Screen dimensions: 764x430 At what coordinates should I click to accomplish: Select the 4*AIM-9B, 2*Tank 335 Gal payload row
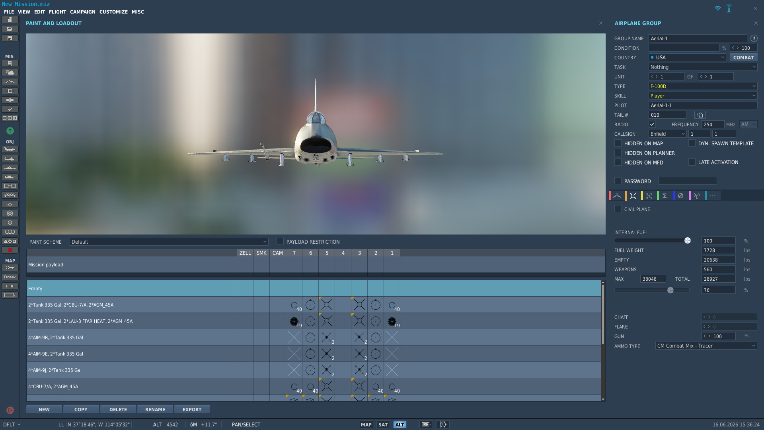click(314, 337)
